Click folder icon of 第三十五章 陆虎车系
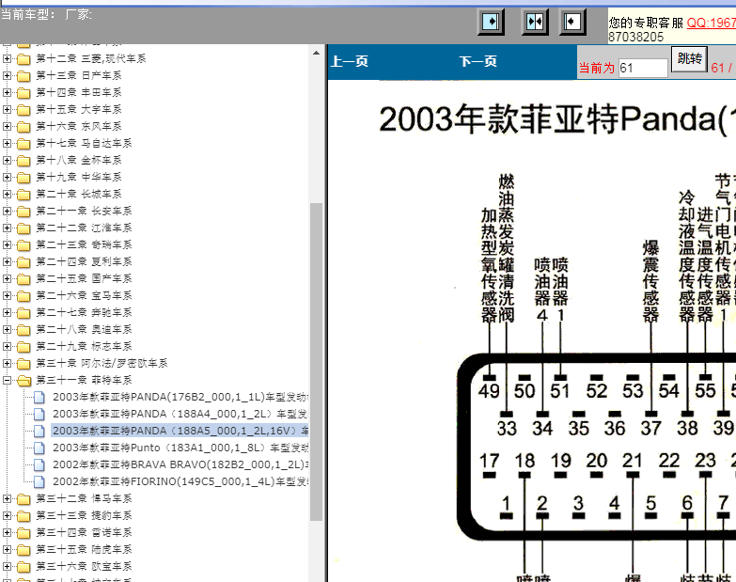 point(23,550)
